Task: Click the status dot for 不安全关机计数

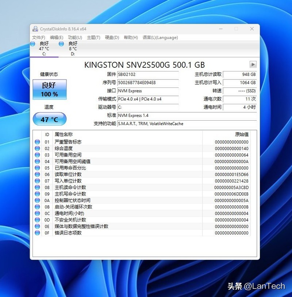Action: (x=36, y=220)
